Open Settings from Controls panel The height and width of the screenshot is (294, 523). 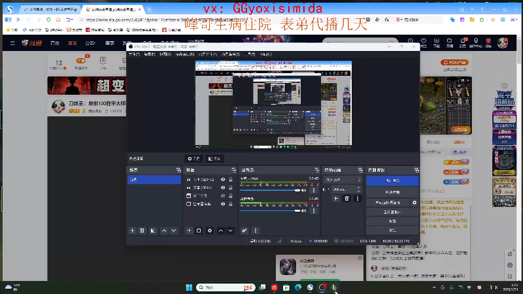coord(392,221)
